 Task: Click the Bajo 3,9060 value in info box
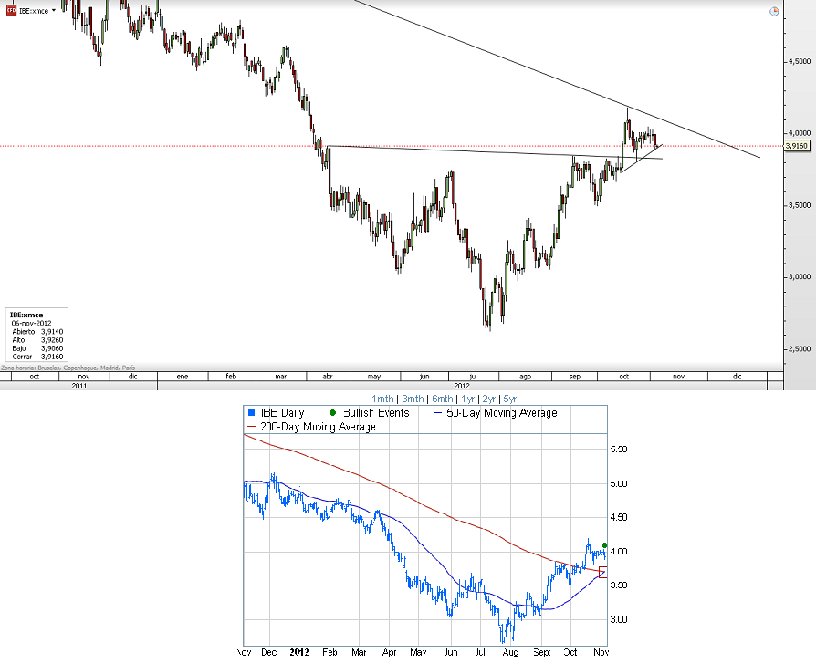52,348
